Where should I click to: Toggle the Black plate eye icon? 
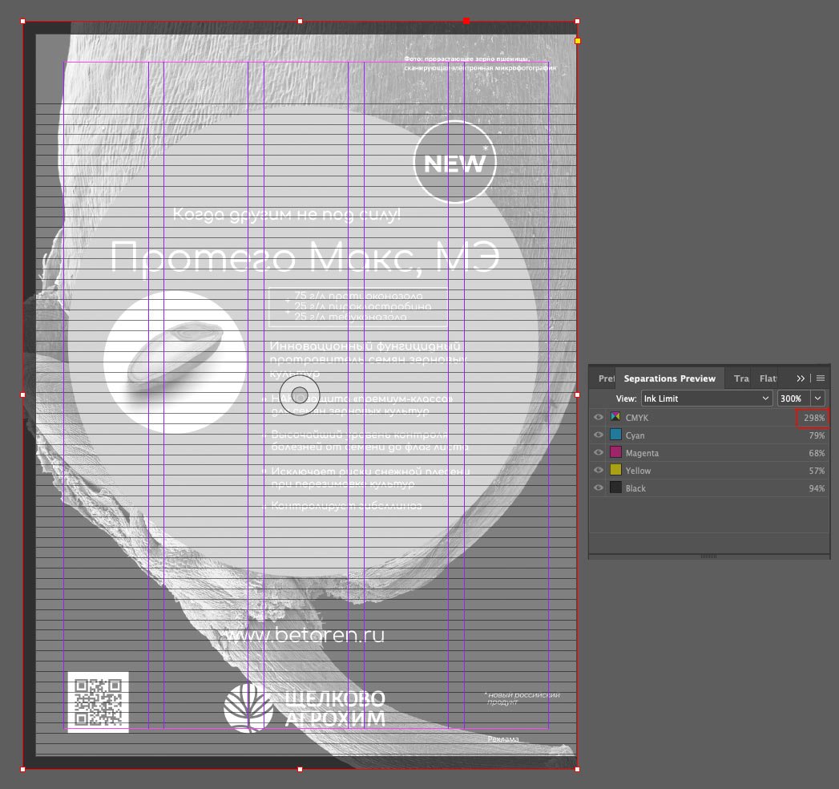[x=599, y=488]
